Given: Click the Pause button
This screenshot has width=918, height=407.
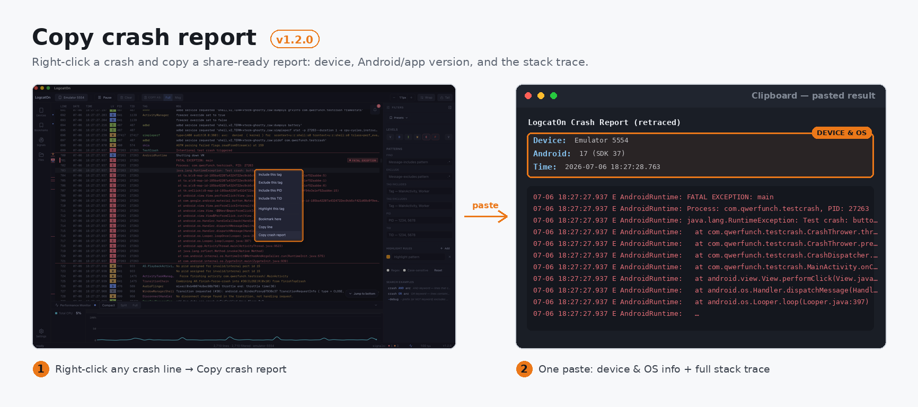Looking at the screenshot, I should (x=104, y=98).
